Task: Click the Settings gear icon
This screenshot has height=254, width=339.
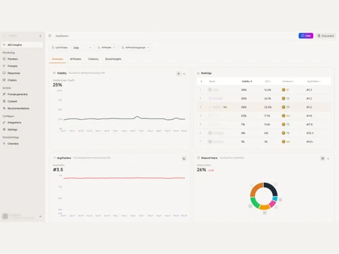Action: pos(4,129)
